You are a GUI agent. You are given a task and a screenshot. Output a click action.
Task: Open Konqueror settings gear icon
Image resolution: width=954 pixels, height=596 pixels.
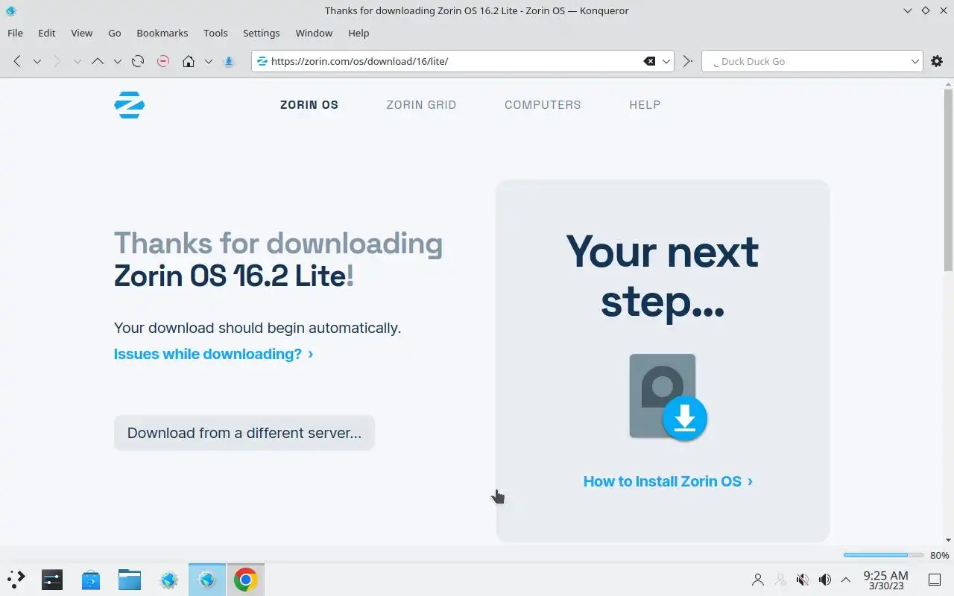pos(937,61)
